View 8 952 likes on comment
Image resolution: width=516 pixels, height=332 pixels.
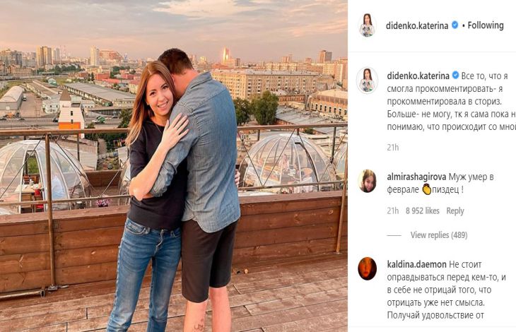[423, 211]
